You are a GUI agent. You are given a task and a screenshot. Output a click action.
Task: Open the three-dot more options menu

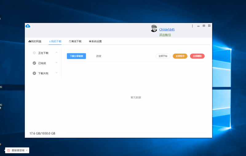tap(192, 26)
